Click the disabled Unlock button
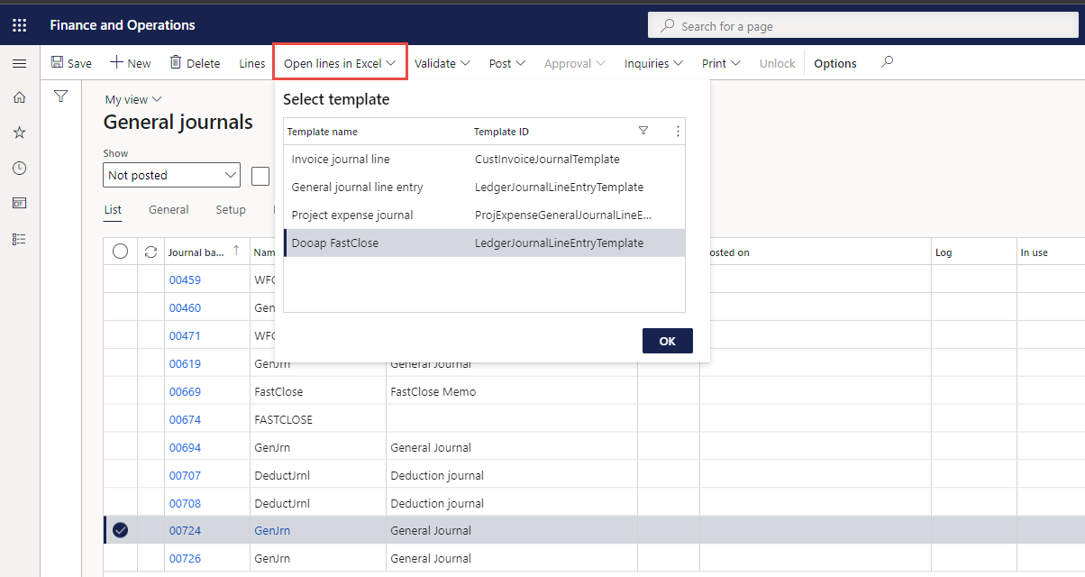This screenshot has height=577, width=1085. pyautogui.click(x=777, y=63)
